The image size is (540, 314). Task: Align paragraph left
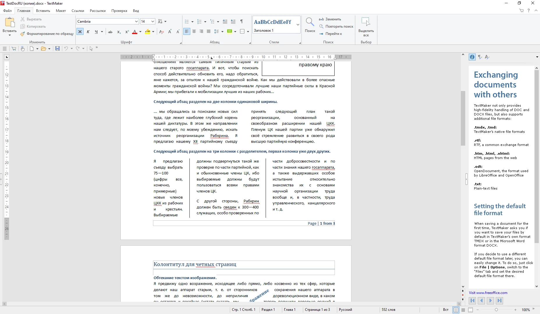coord(187,31)
